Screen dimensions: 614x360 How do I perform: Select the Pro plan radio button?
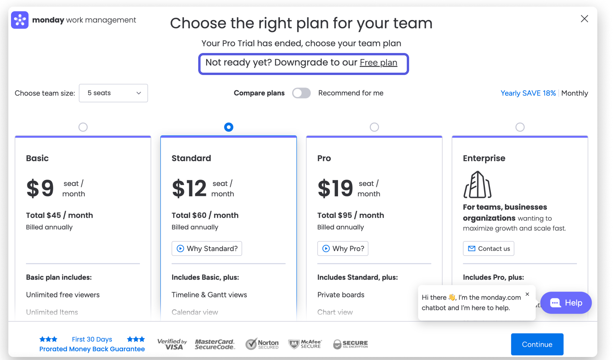(374, 127)
